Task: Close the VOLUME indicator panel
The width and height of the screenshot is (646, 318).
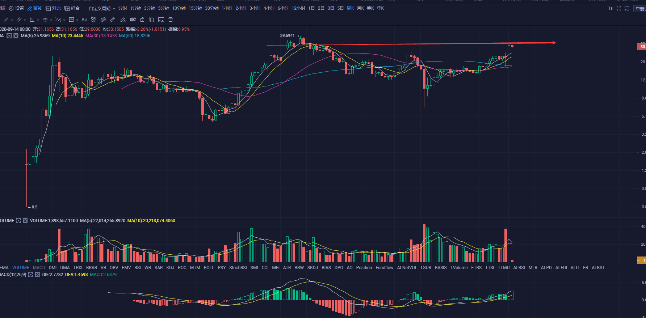Action: (x=25, y=221)
